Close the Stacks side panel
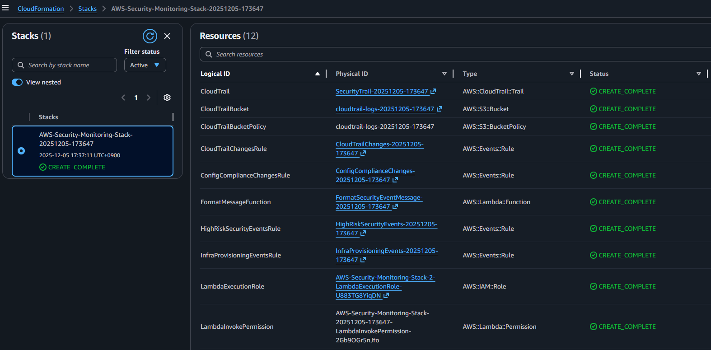Viewport: 711px width, 350px height. (167, 36)
